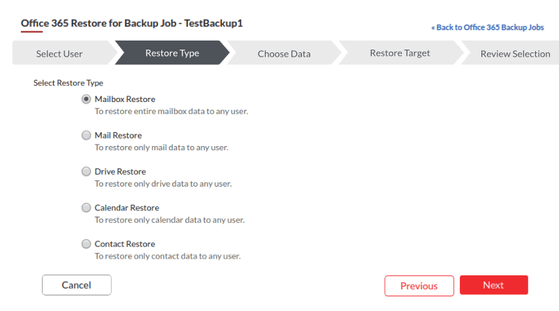Click the Drive Restore label text
The width and height of the screenshot is (559, 311).
tap(120, 171)
